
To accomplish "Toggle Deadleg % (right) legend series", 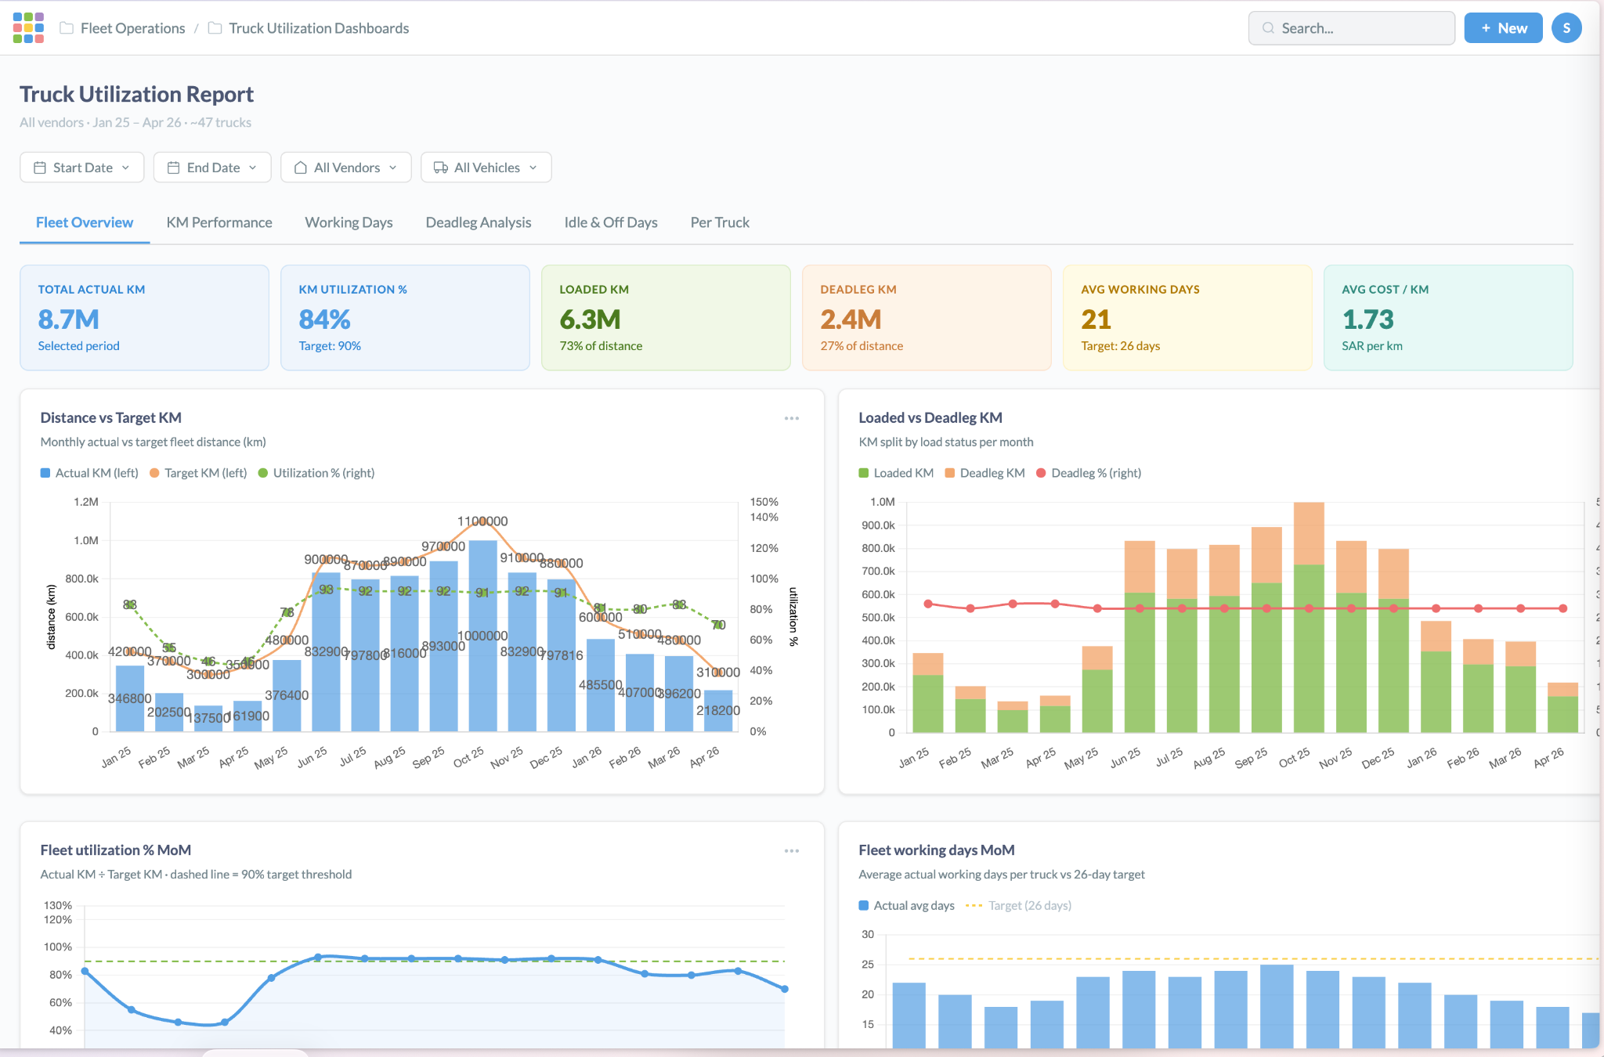I will (x=1089, y=473).
